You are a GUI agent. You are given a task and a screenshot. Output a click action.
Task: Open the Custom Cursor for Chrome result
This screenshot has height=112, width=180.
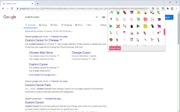click(x=44, y=40)
